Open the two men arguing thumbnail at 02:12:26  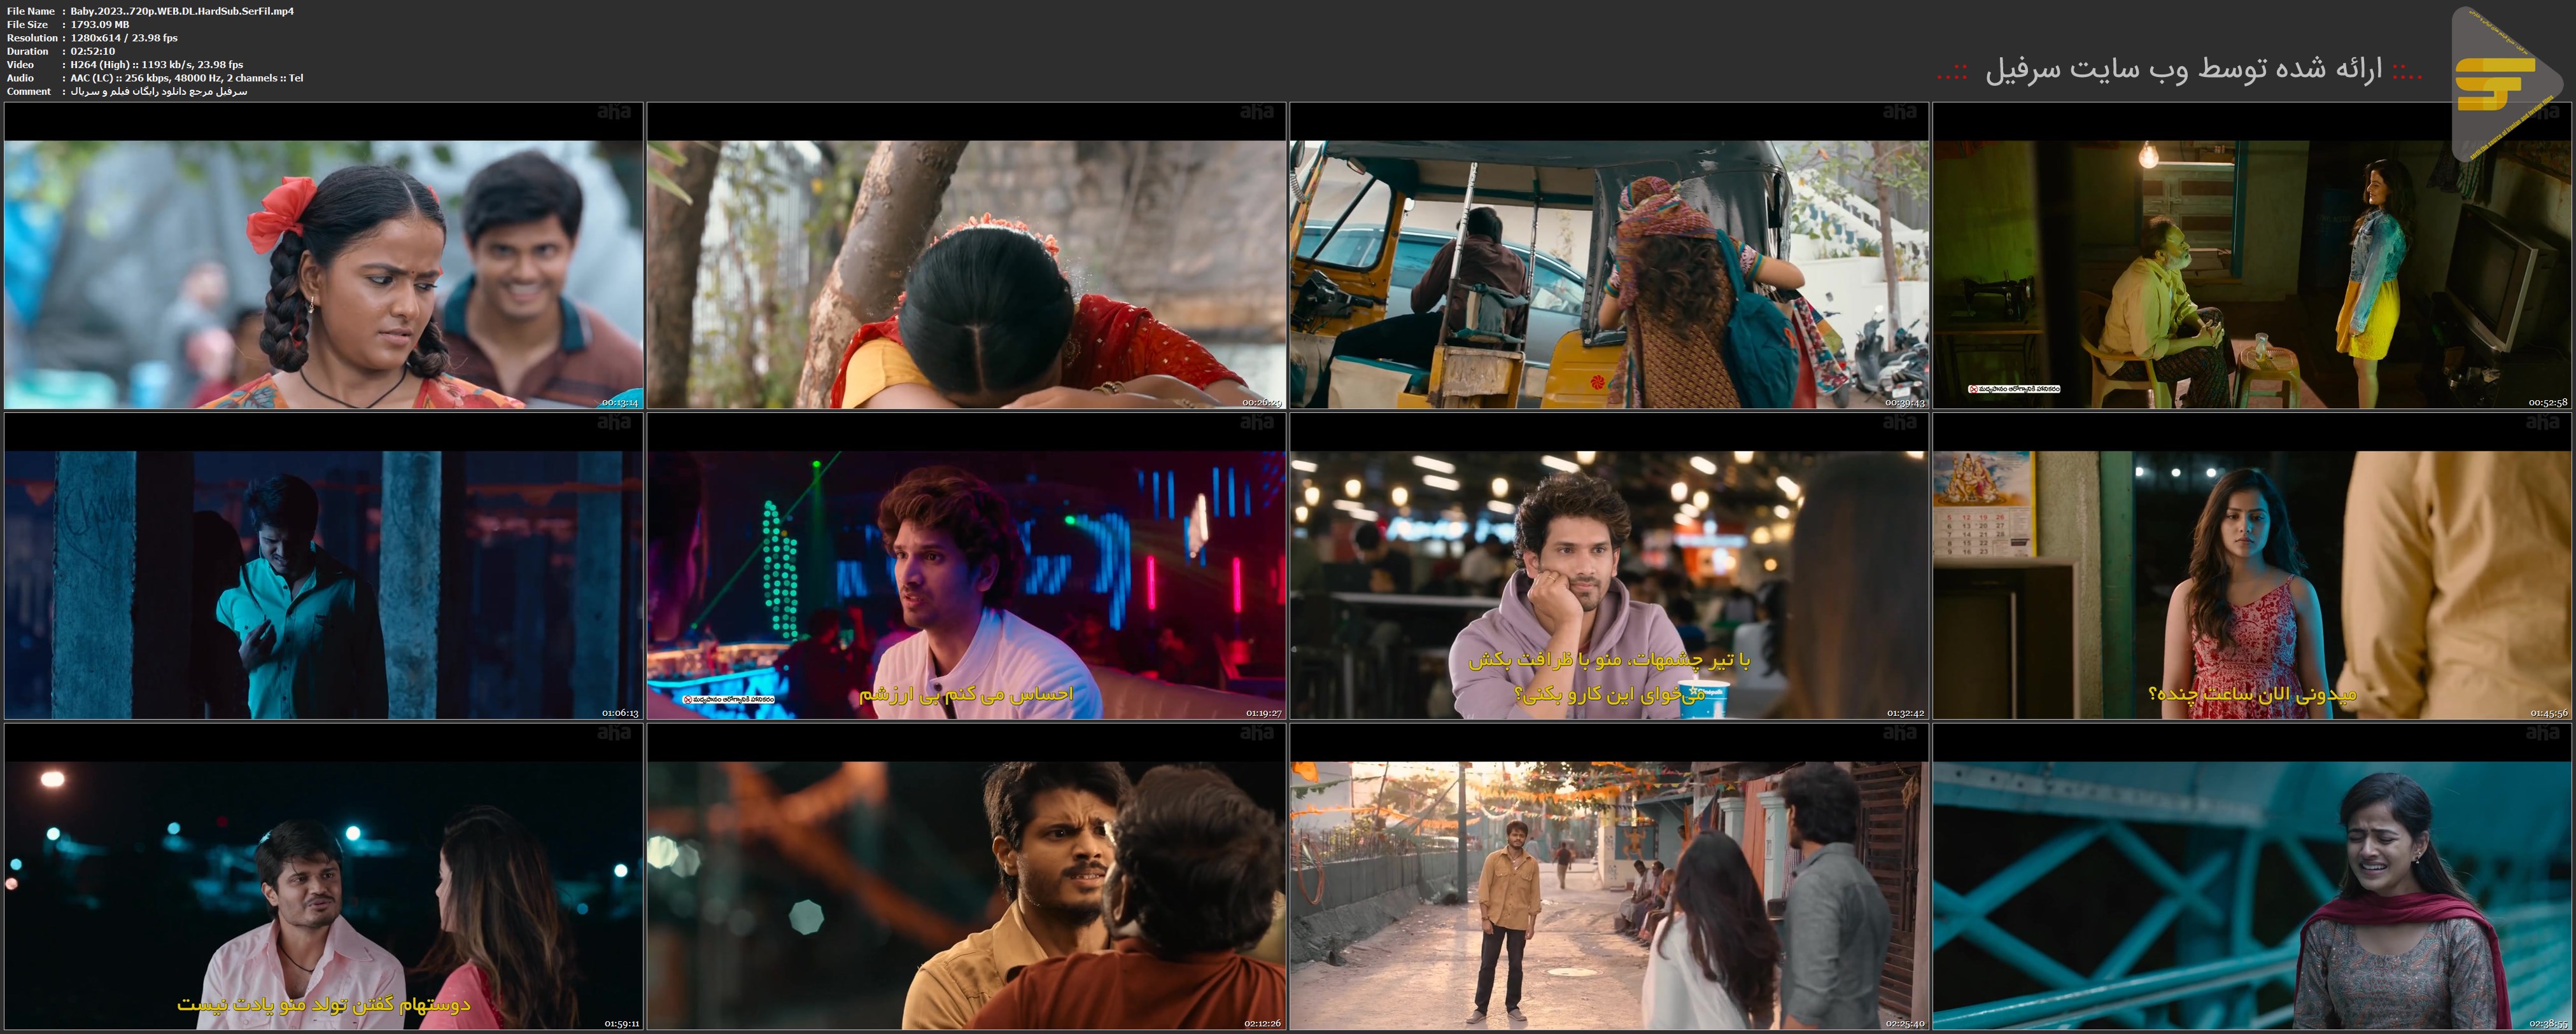pyautogui.click(x=966, y=878)
